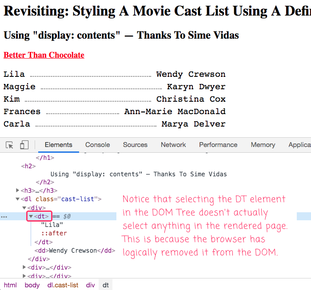The height and width of the screenshot is (290, 311).
Task: Follow the Better Than Chocolate link
Action: point(44,55)
